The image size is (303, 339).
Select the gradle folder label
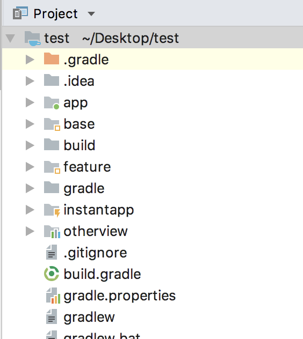(x=84, y=188)
